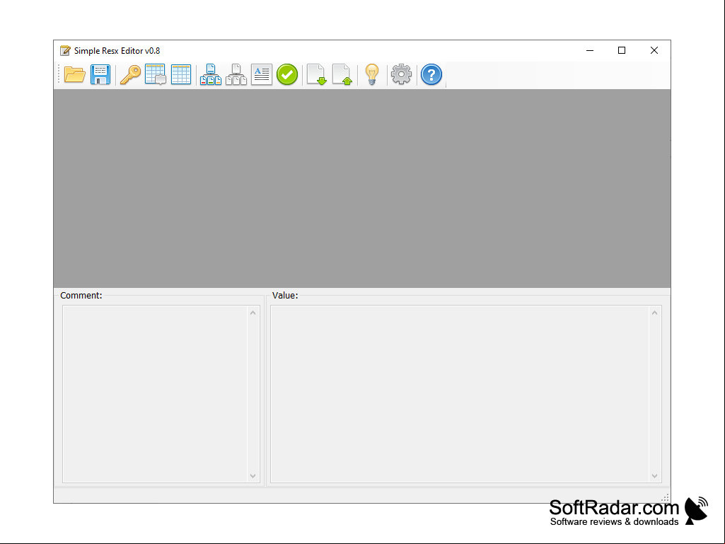Click the resize grip in status bar corner
The height and width of the screenshot is (544, 725).
coord(665,498)
